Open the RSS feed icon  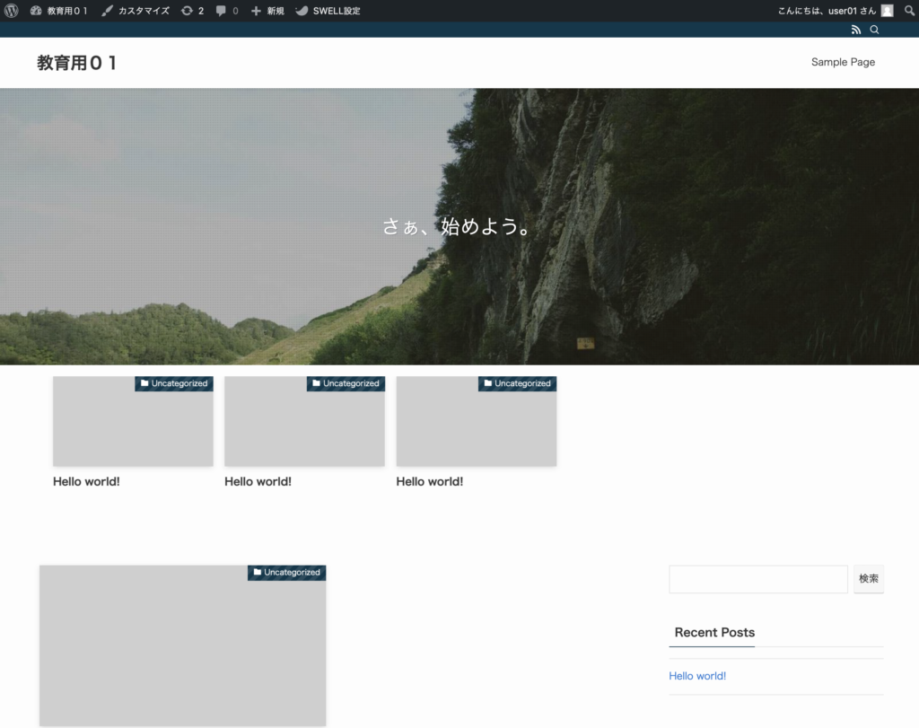coord(856,30)
